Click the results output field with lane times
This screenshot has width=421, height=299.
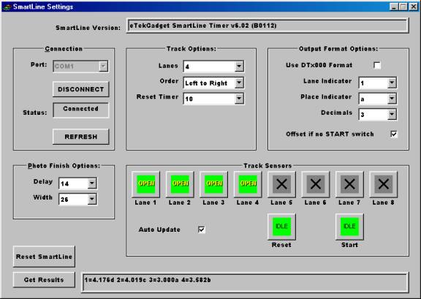(245, 282)
